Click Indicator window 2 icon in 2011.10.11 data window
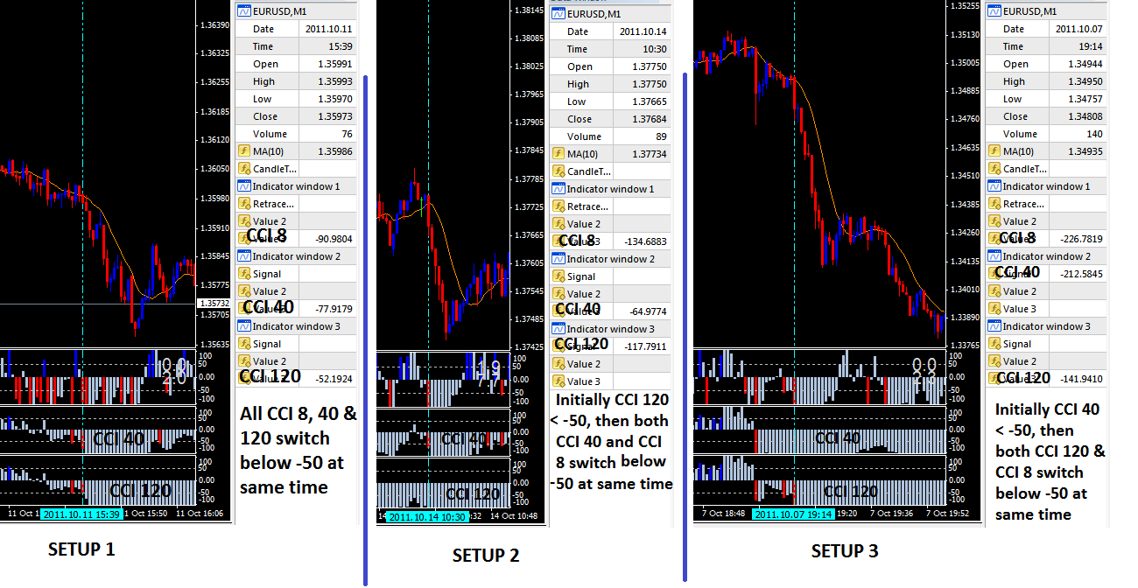 (x=243, y=256)
